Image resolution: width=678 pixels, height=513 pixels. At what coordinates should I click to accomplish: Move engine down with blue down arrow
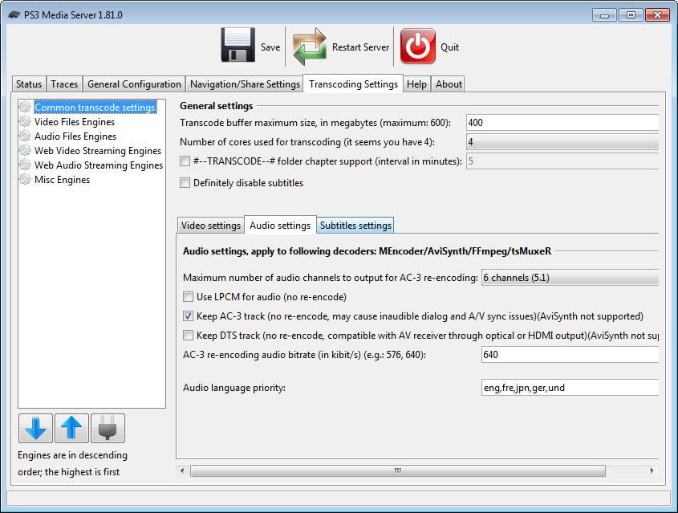point(36,428)
